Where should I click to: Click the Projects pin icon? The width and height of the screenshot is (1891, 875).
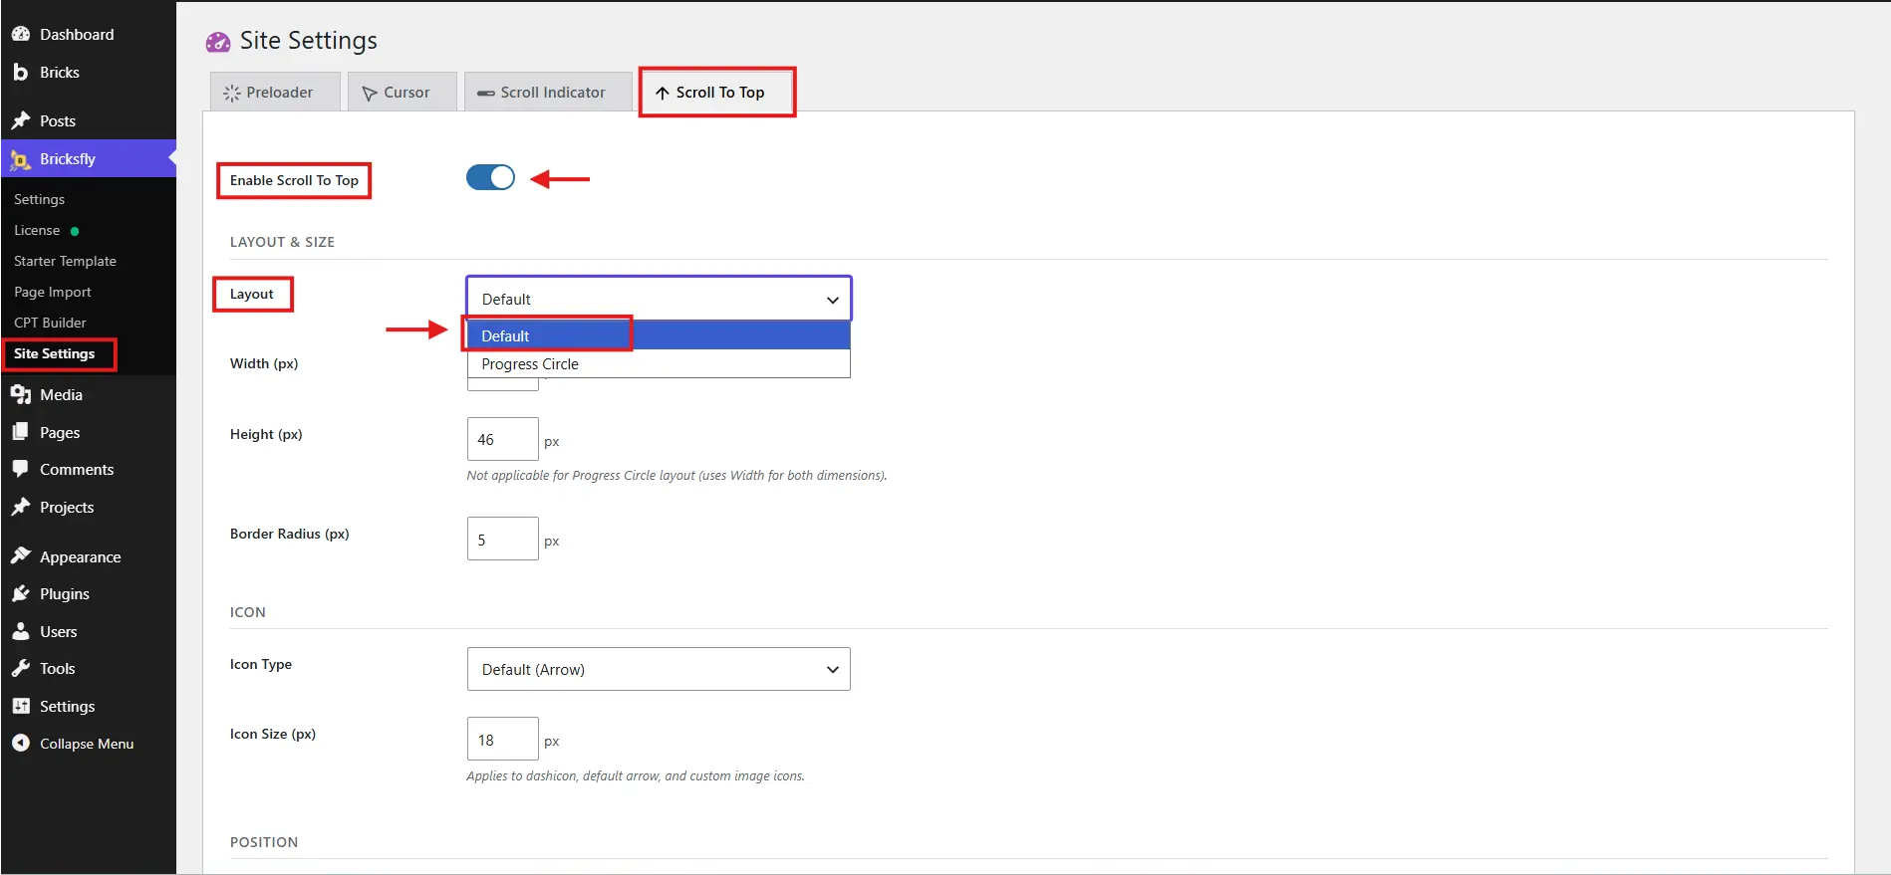click(20, 507)
